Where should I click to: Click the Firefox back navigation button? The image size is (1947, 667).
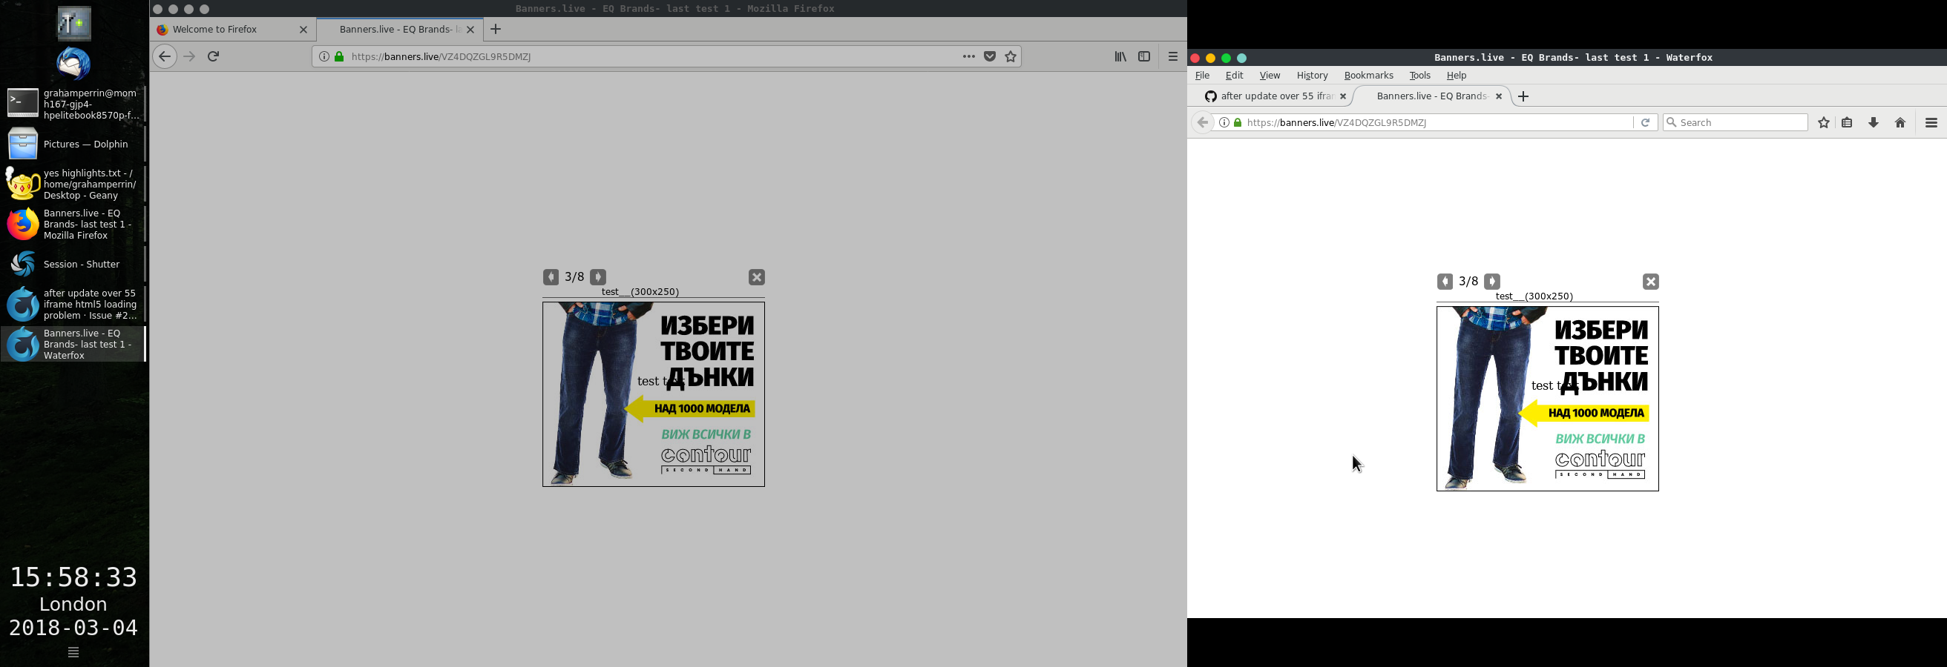coord(164,56)
